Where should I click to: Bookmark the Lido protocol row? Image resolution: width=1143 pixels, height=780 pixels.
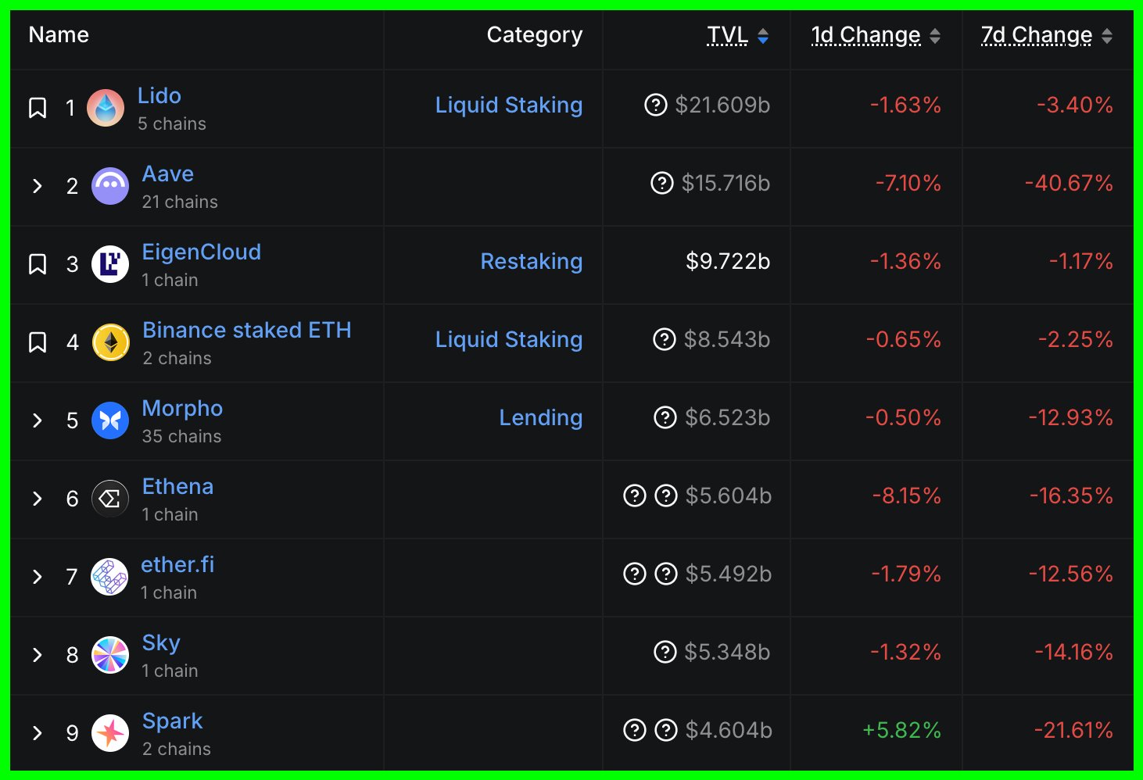(38, 108)
